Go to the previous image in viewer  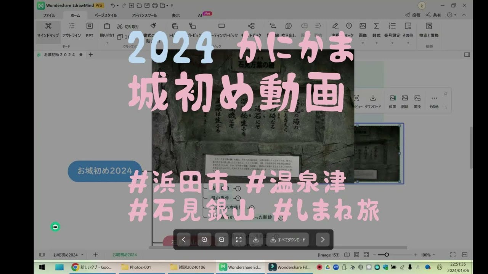point(183,240)
